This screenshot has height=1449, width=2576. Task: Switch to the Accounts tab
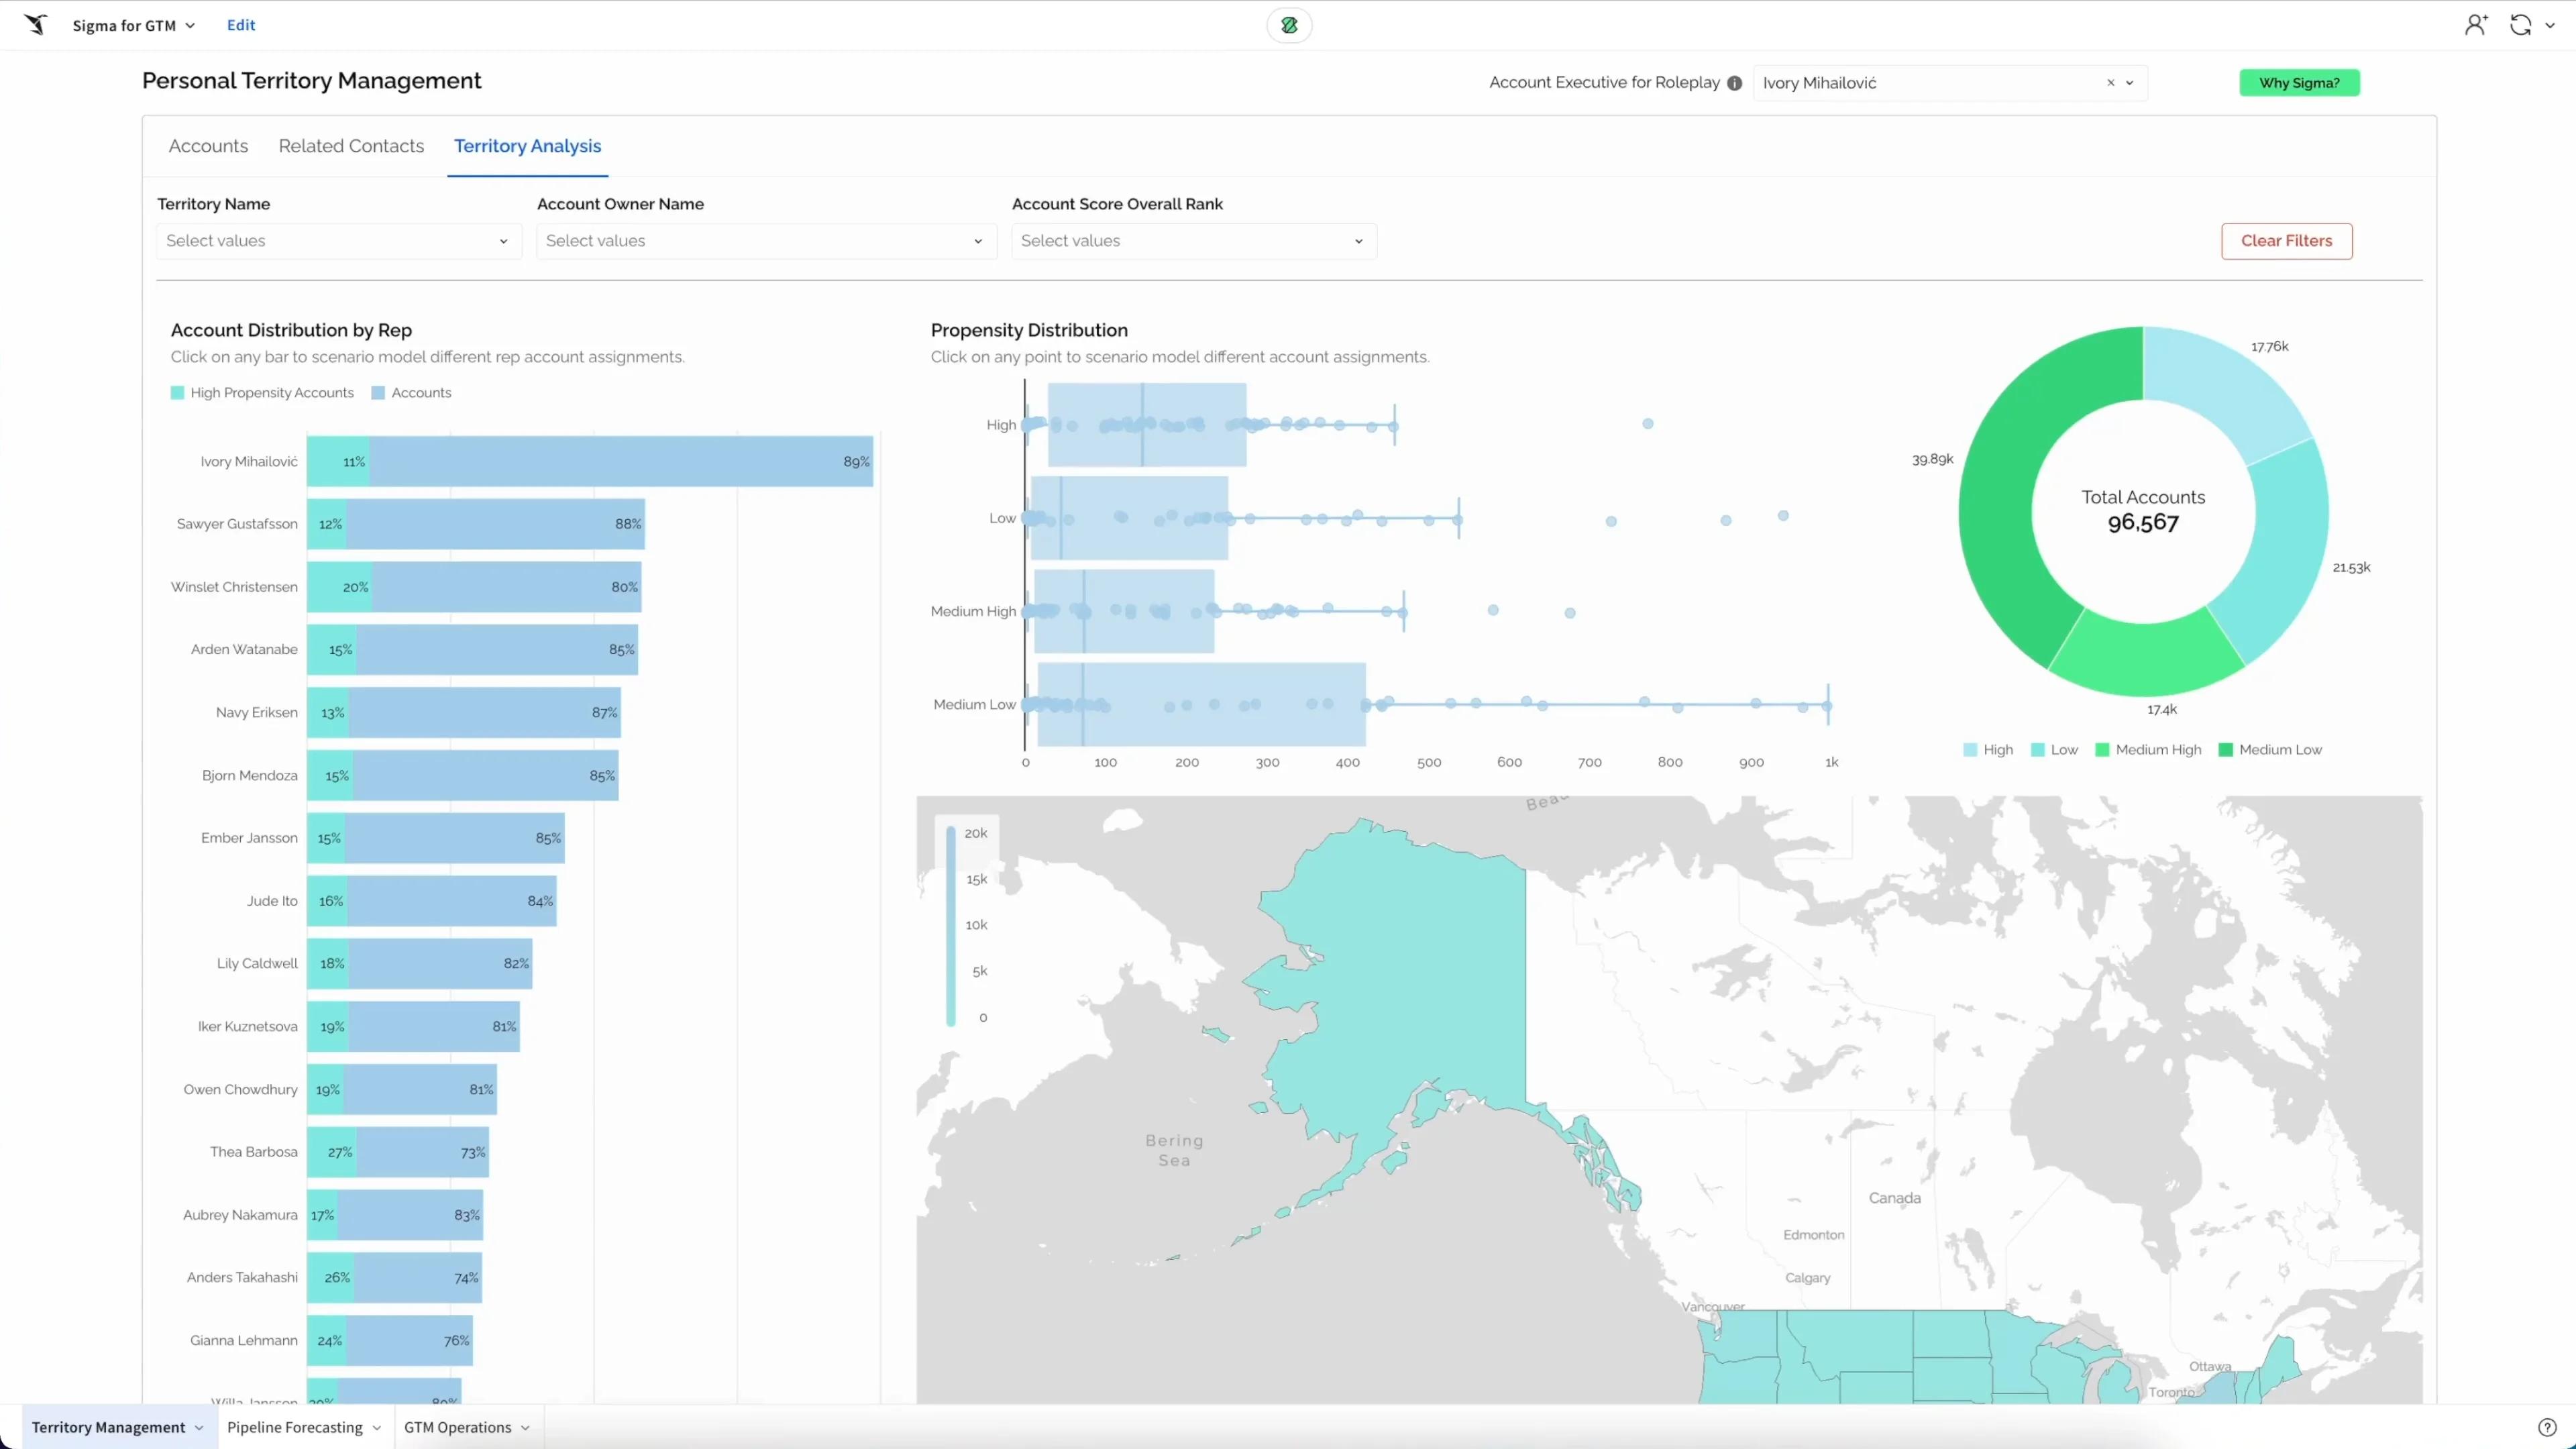208,146
